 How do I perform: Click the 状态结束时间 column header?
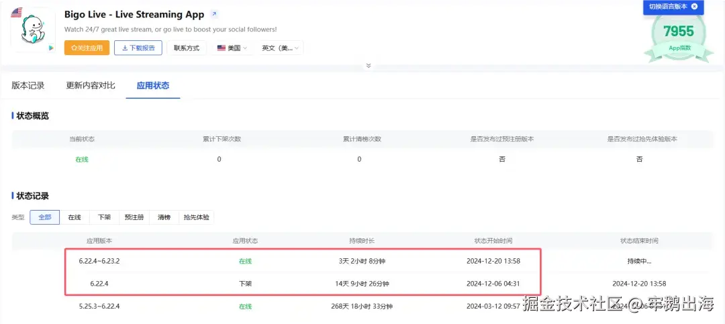point(640,241)
